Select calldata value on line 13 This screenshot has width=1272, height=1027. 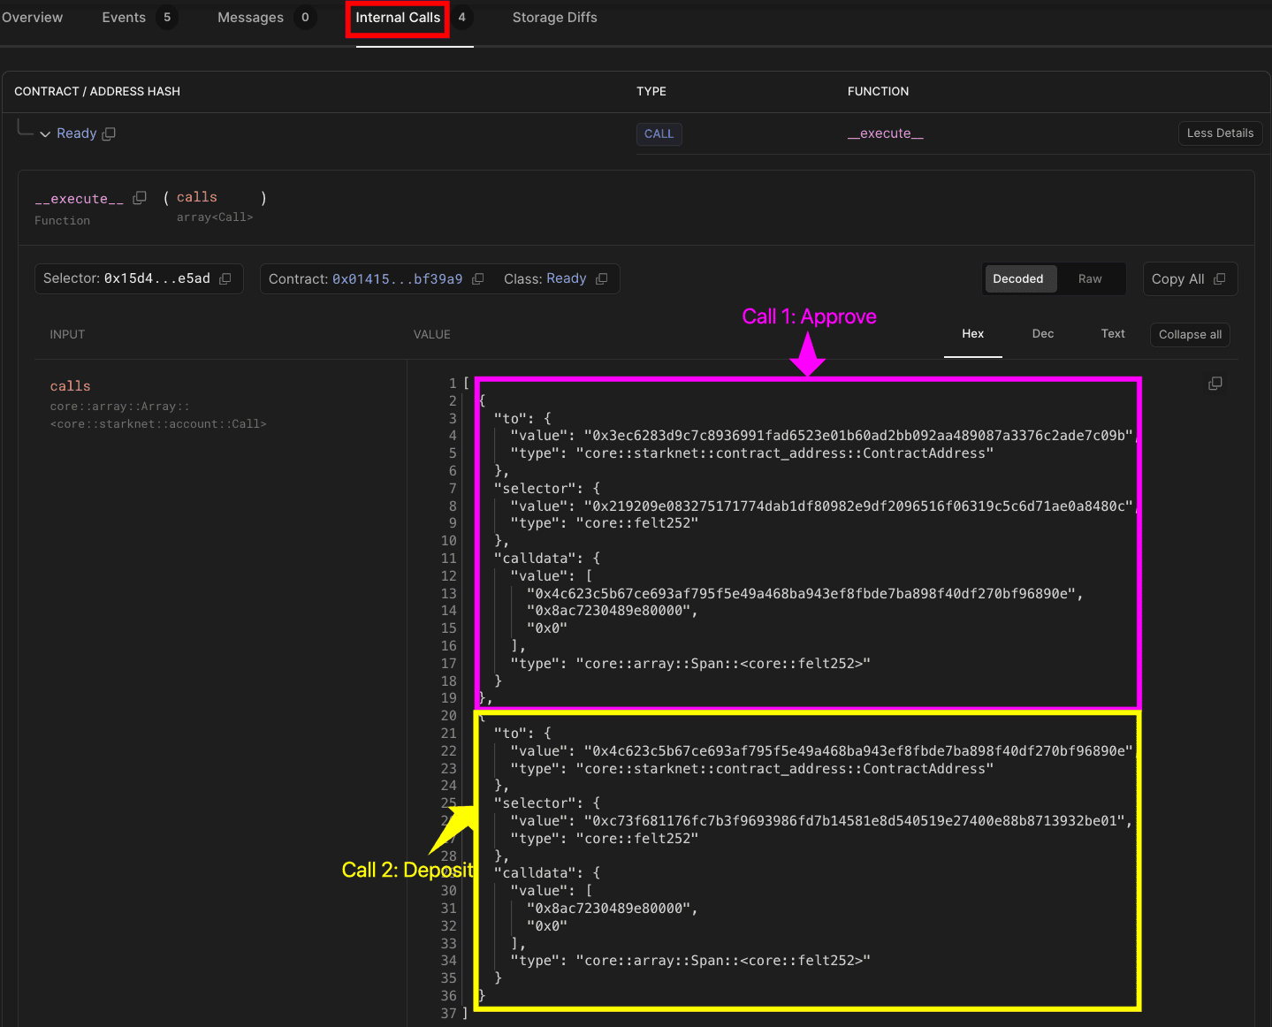pyautogui.click(x=801, y=594)
